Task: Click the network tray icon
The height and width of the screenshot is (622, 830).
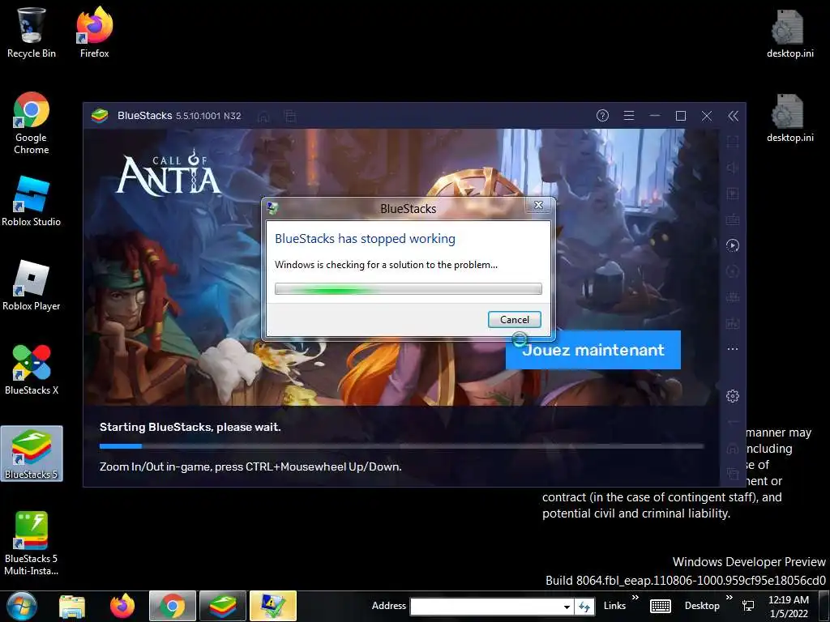Action: coord(748,606)
